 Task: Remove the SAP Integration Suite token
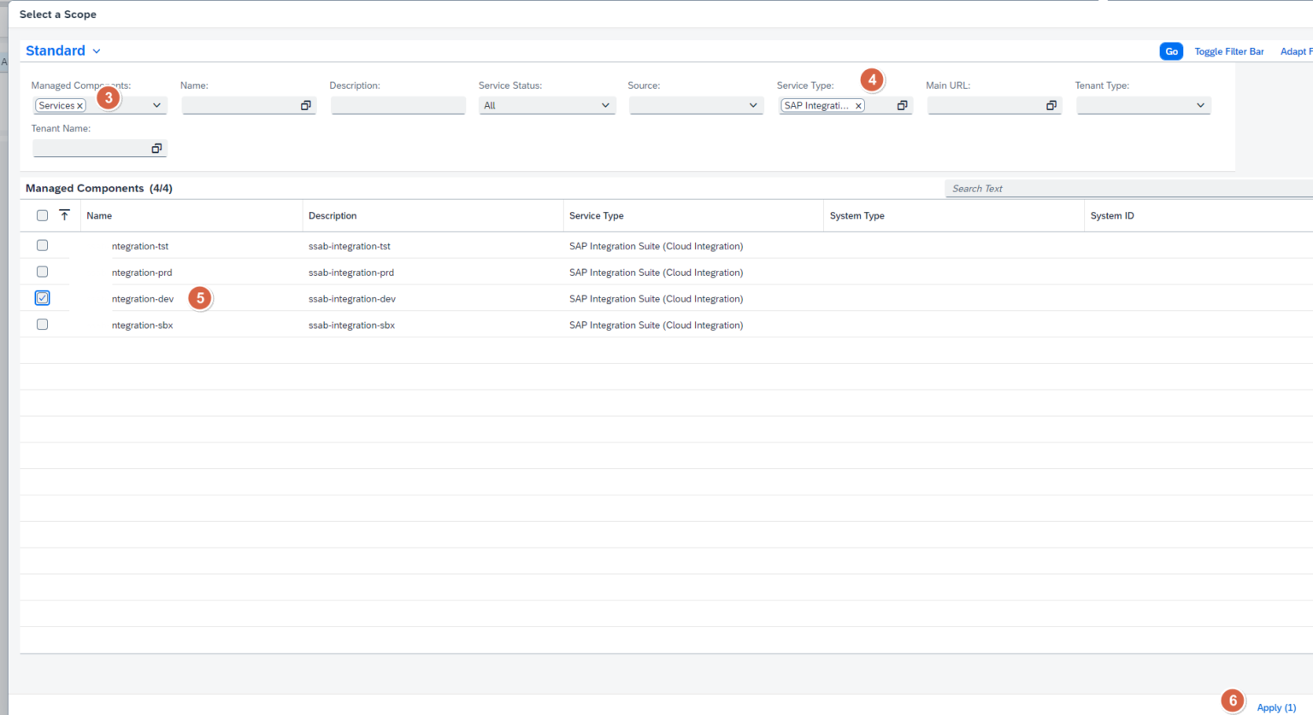tap(858, 105)
